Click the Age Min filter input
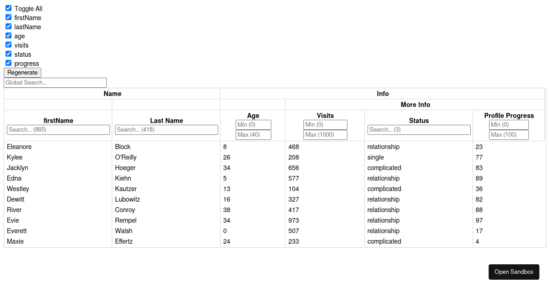This screenshot has width=550, height=288. 253,124
